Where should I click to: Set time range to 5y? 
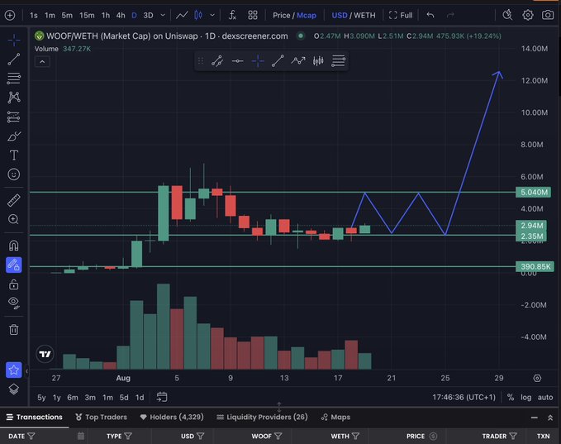click(41, 398)
